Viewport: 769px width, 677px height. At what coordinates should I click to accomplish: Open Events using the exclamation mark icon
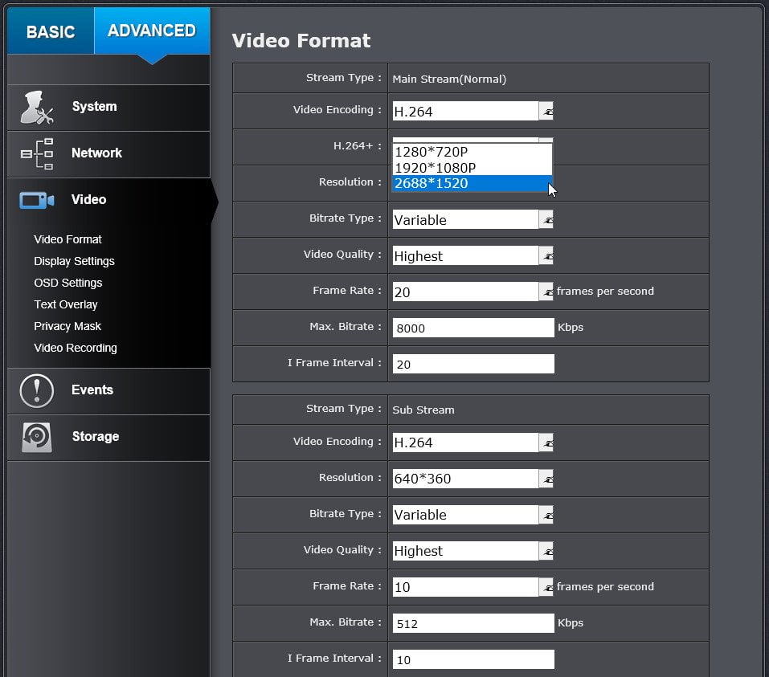coord(37,391)
